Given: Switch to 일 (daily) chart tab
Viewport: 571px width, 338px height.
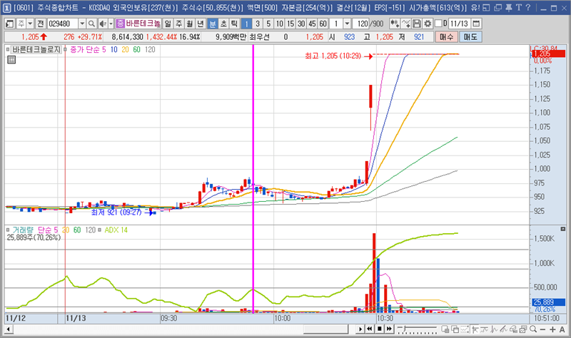Looking at the screenshot, I should click(167, 23).
